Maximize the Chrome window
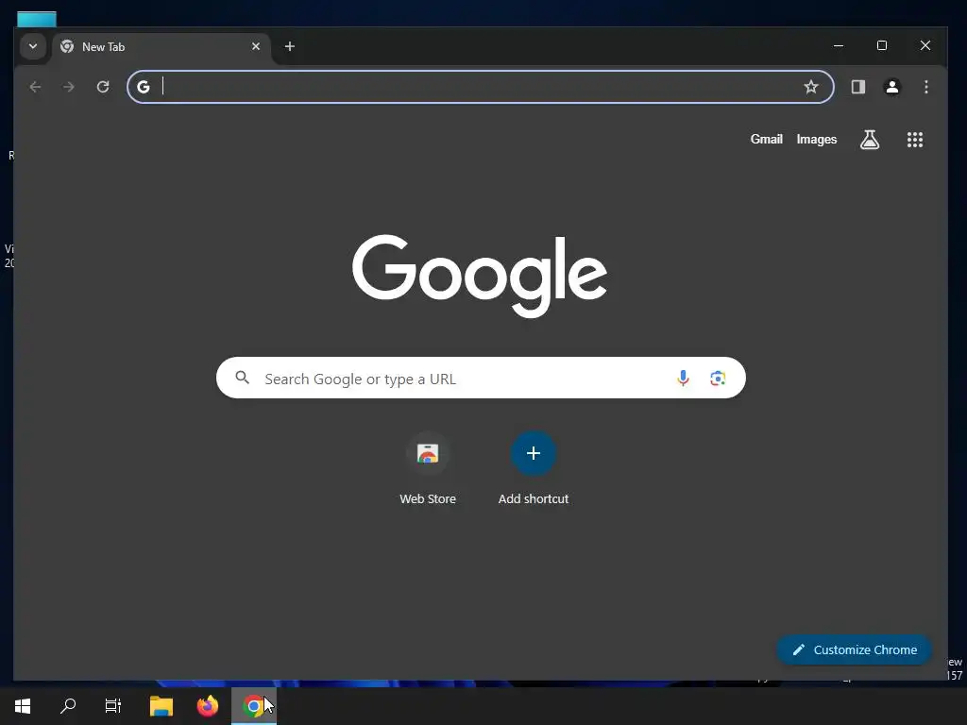This screenshot has width=967, height=725. click(x=882, y=45)
